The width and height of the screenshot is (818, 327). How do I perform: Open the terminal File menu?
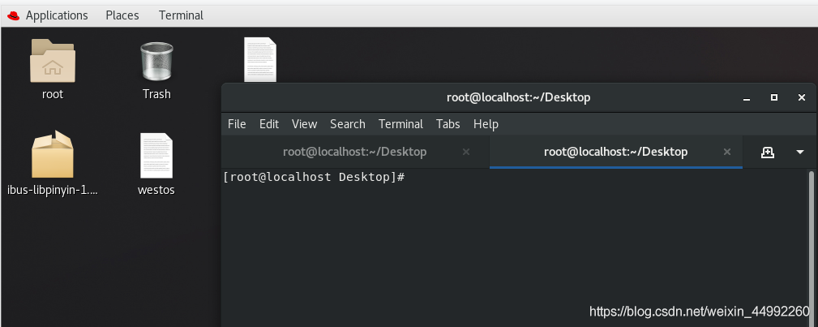[237, 124]
